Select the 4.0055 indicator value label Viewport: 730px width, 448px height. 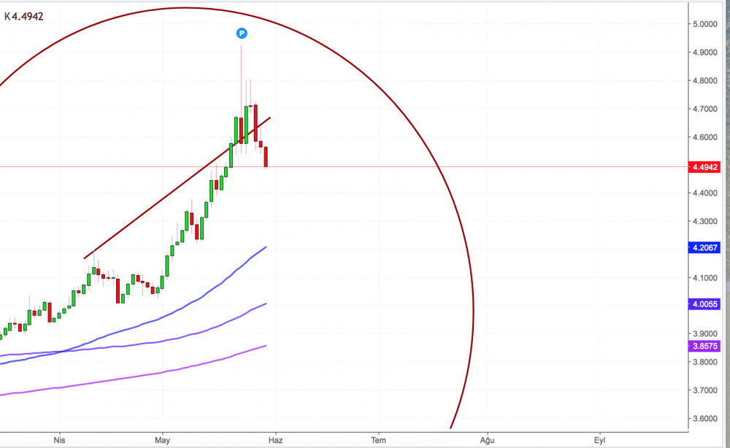click(705, 304)
